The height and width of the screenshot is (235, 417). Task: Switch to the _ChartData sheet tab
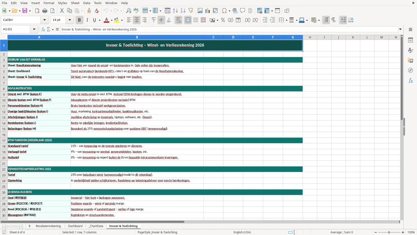point(96,226)
